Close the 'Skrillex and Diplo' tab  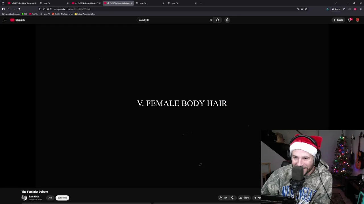pos(100,3)
